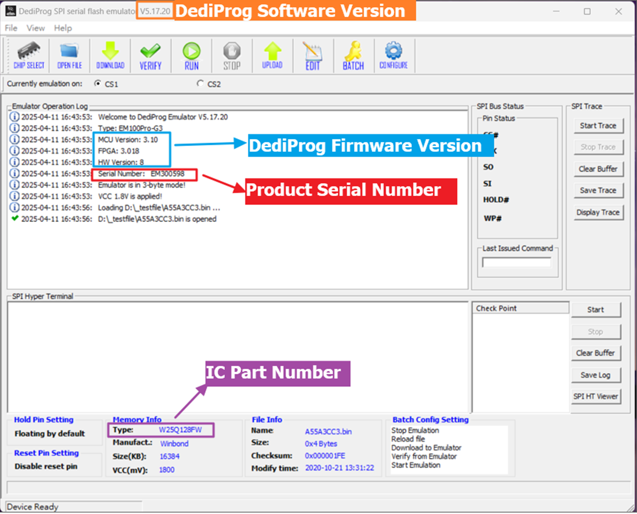Click the info icon of the Welcome log line
Screen dimensions: 637x514
pyautogui.click(x=14, y=117)
